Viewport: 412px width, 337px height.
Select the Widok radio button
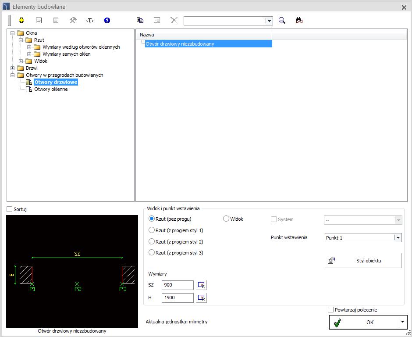click(x=226, y=219)
